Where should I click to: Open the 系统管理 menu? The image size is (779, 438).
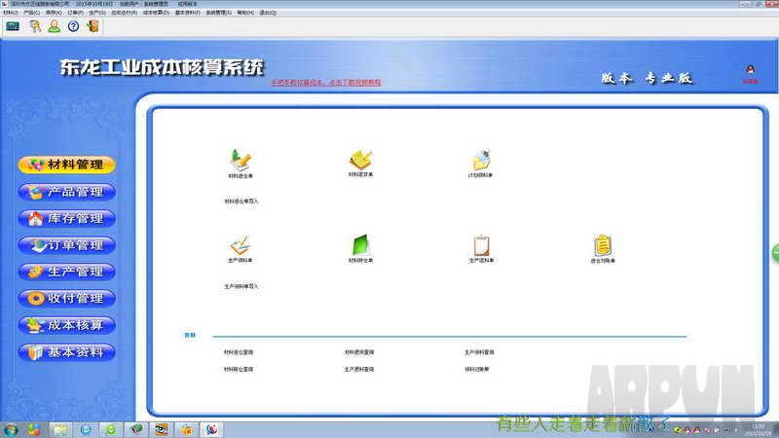pos(217,13)
